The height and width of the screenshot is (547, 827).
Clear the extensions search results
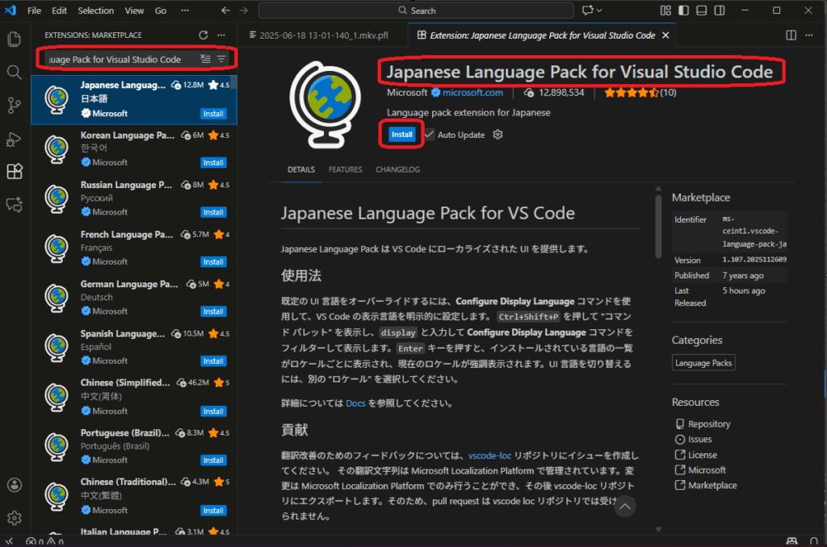205,59
